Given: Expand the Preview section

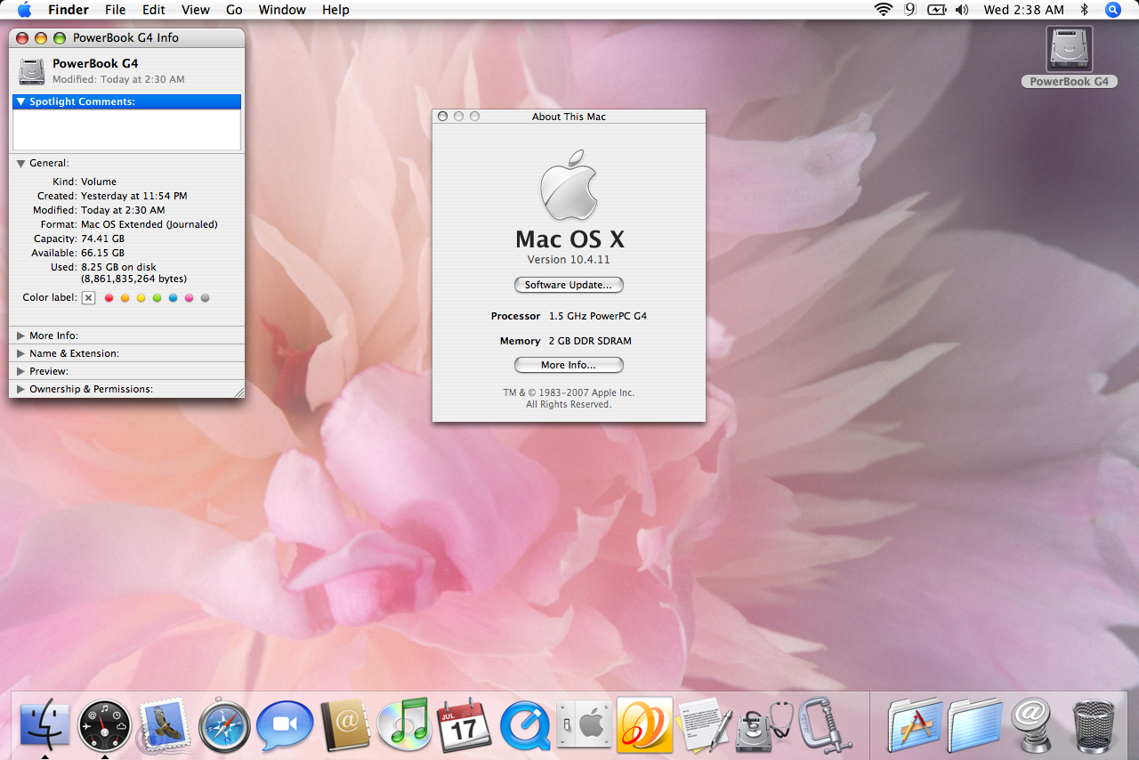Looking at the screenshot, I should click(x=20, y=371).
